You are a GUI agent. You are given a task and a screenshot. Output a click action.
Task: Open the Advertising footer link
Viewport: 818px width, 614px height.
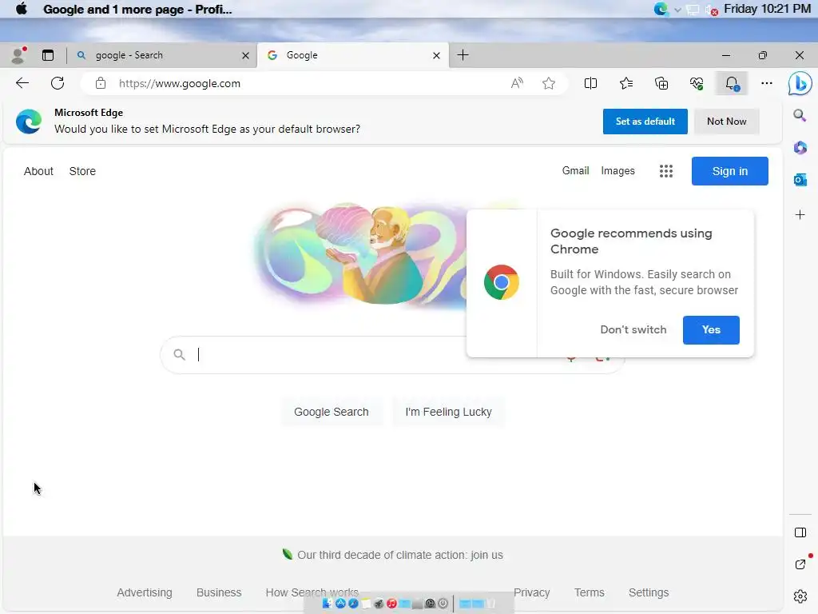(x=145, y=592)
